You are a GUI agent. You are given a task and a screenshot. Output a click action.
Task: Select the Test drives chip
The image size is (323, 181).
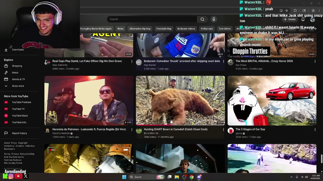click(225, 29)
